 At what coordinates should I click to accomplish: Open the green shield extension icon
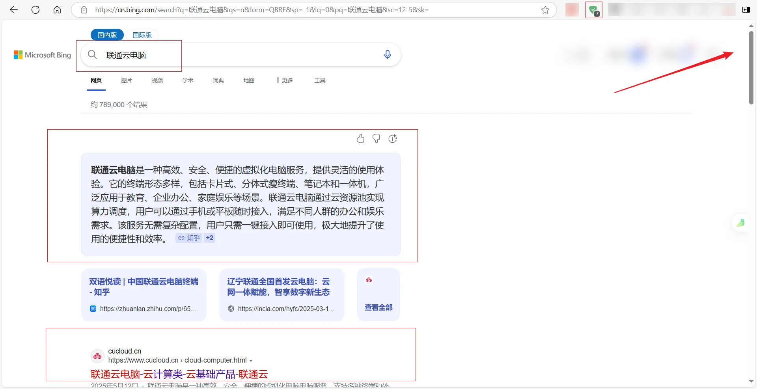point(593,10)
